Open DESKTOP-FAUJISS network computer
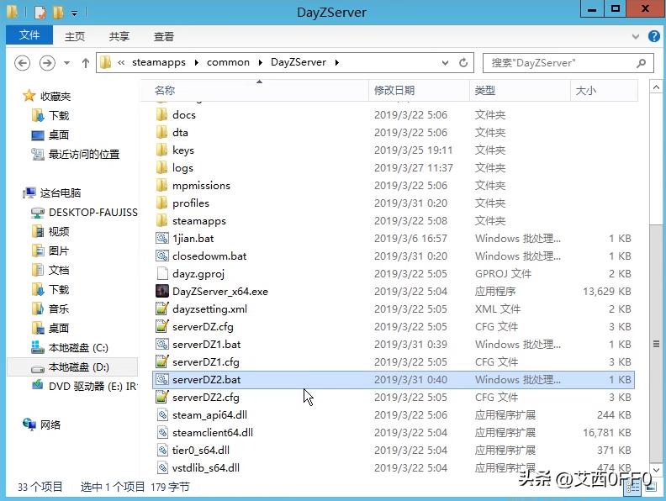 tap(93, 213)
